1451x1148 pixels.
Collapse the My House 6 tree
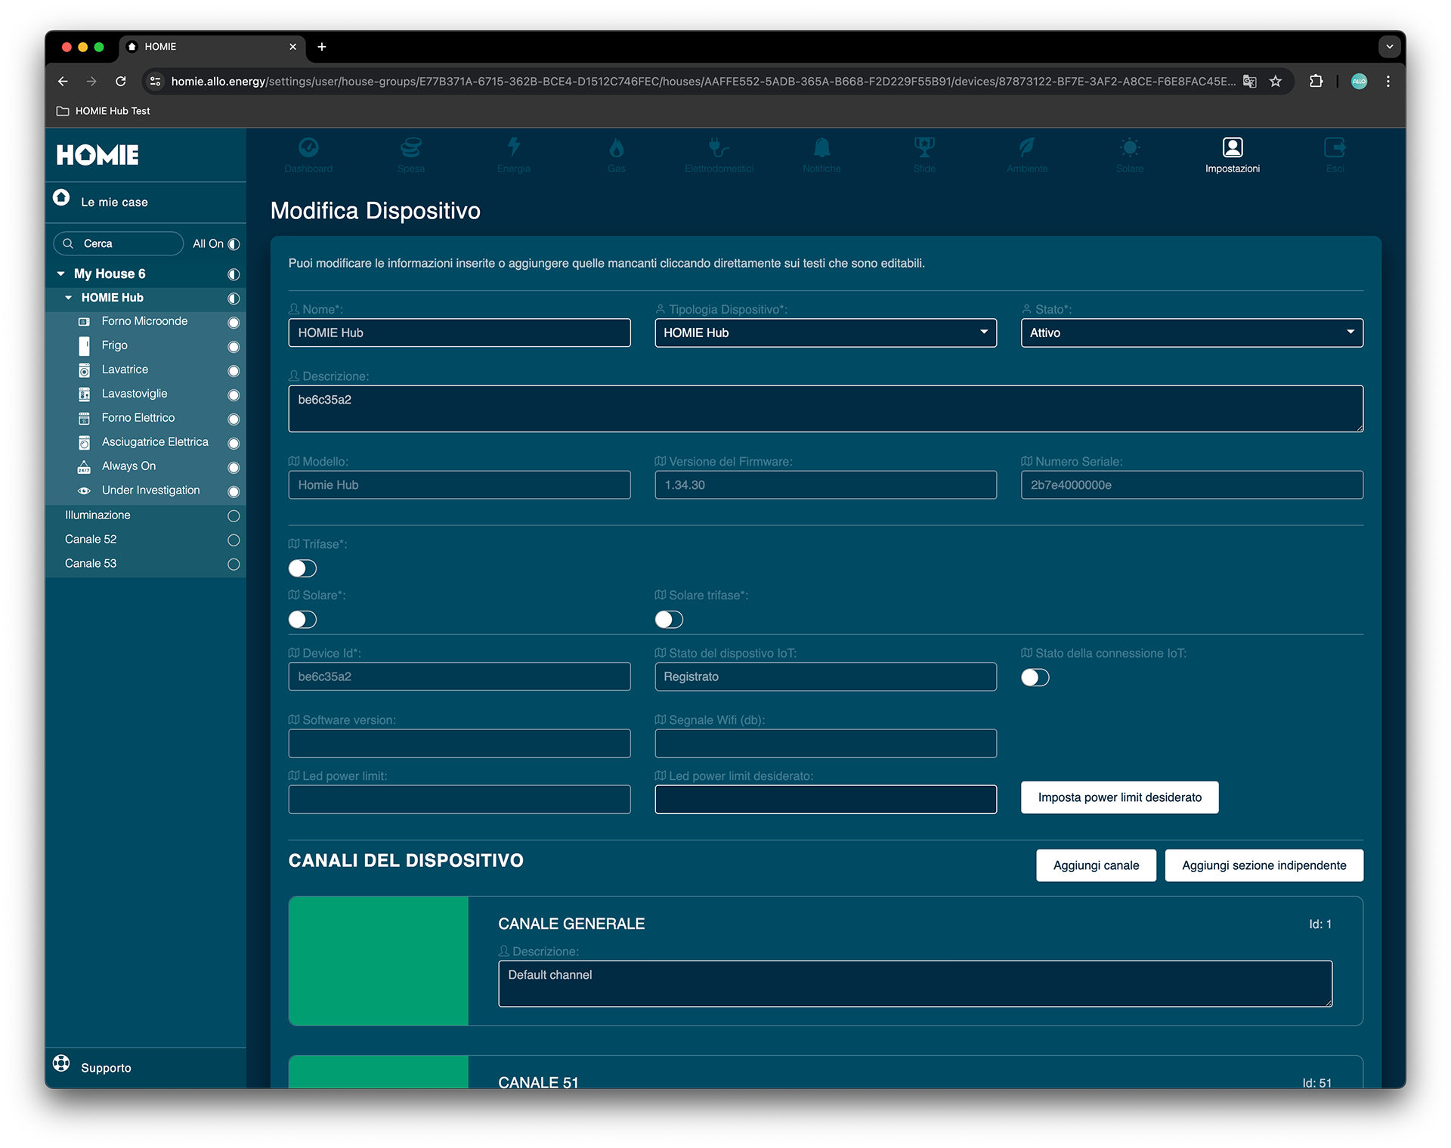(x=61, y=274)
